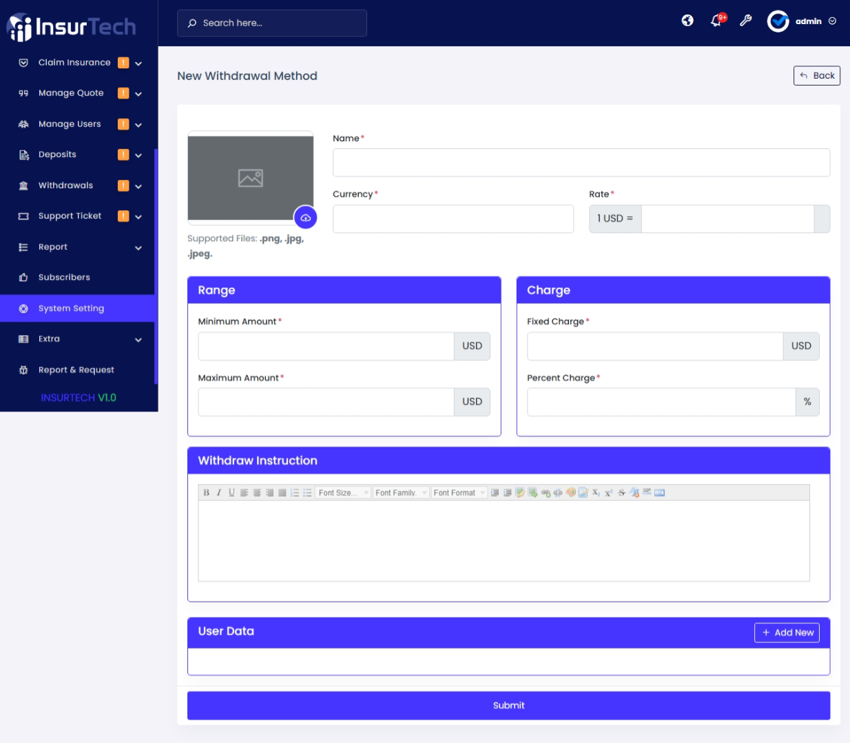Apply strikethrough in the editor toolbar

(x=621, y=493)
